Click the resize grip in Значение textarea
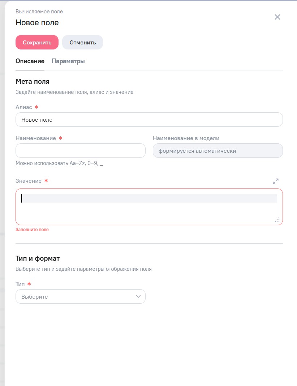 tap(277, 220)
